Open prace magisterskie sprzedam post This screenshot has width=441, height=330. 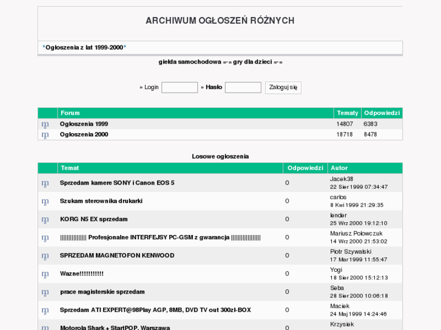coord(103,292)
